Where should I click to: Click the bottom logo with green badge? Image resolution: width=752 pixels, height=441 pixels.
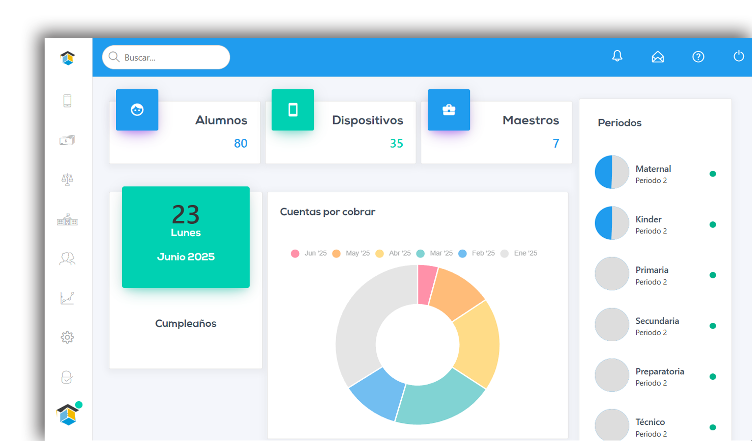point(69,414)
